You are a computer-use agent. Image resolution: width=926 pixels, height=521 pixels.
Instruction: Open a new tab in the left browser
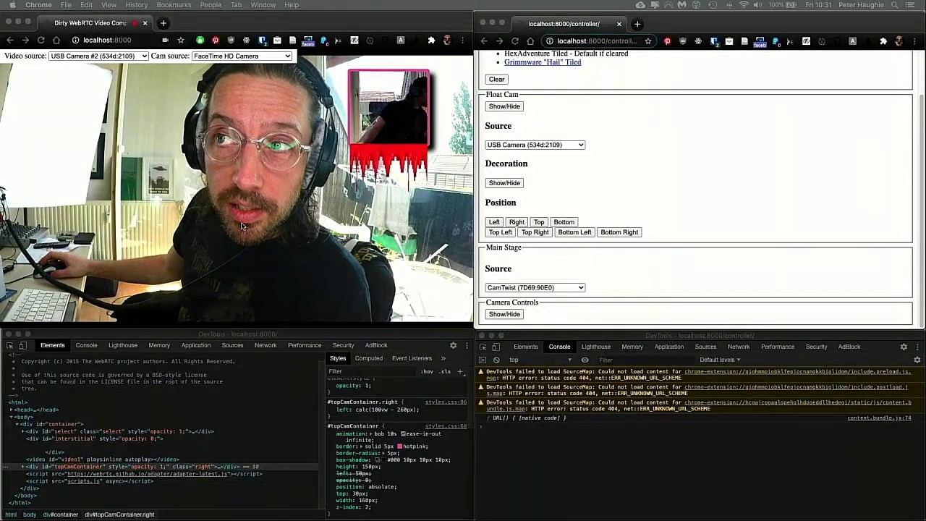(x=163, y=23)
